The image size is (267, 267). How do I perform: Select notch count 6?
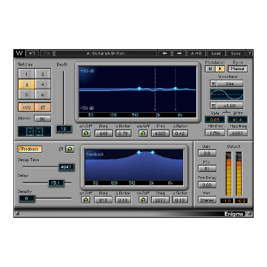tap(42, 95)
